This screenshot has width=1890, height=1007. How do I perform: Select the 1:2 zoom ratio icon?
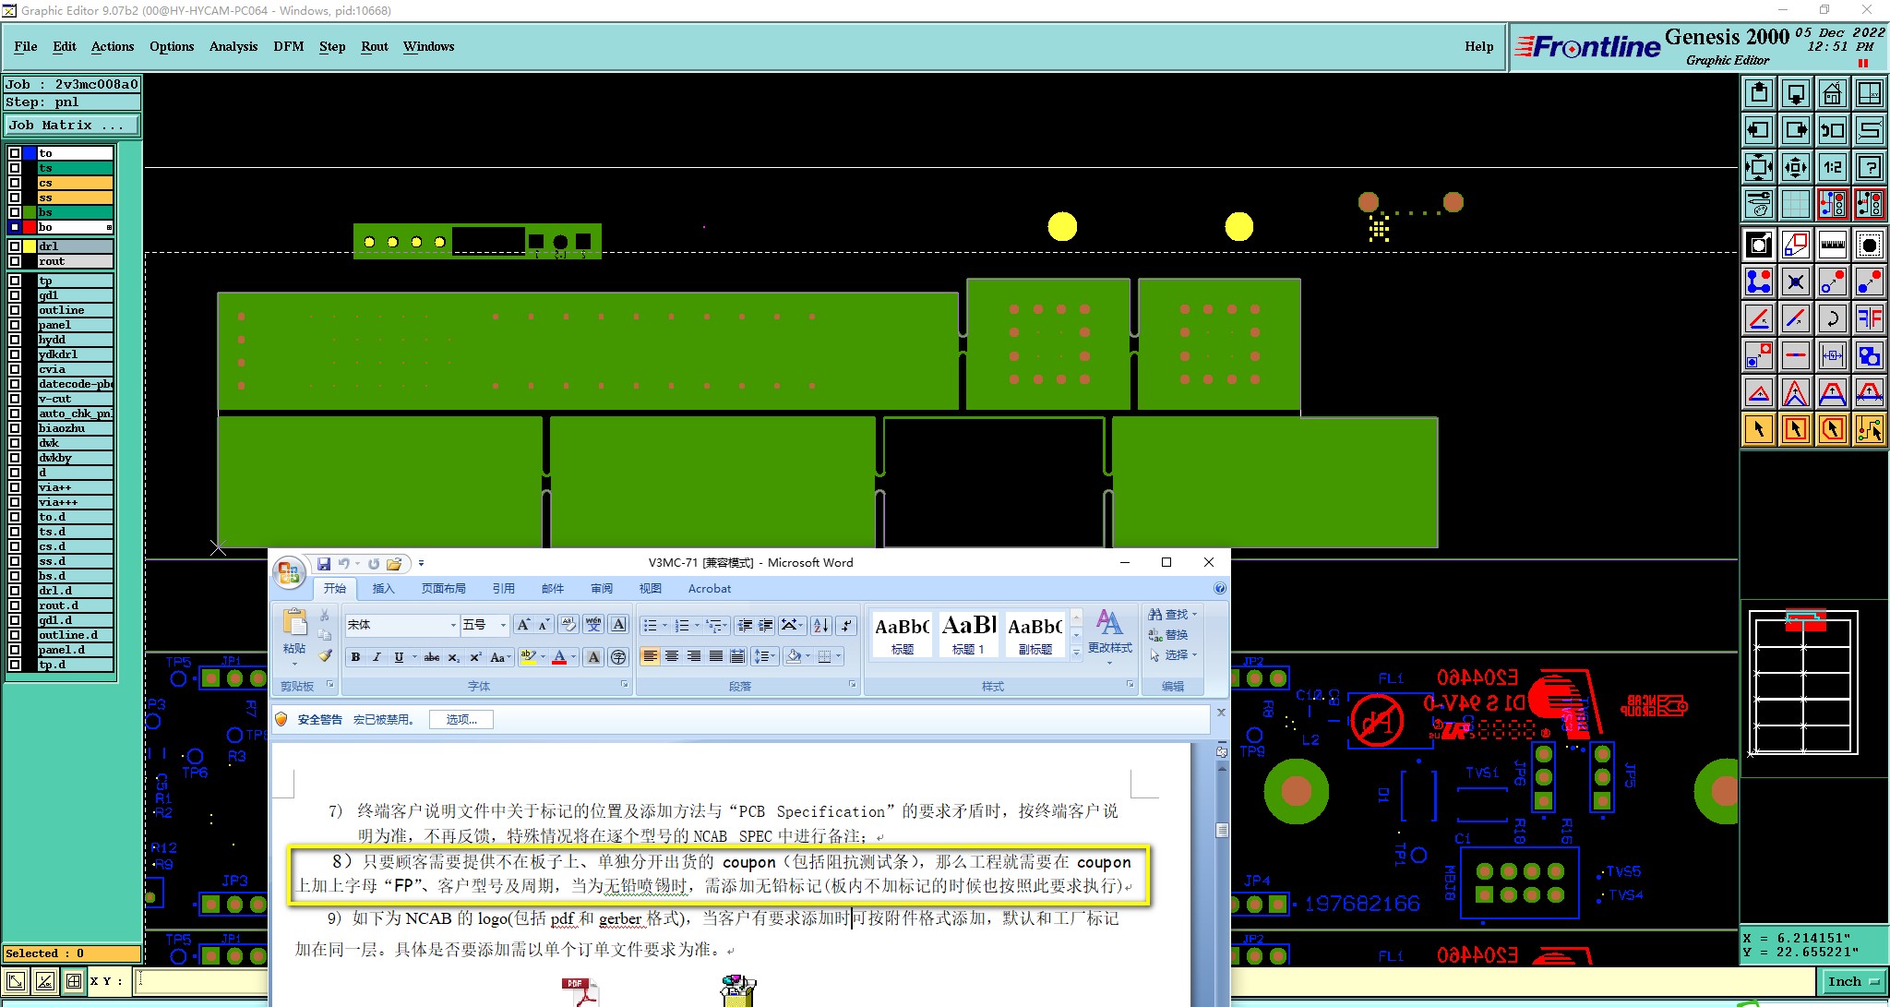coord(1832,167)
